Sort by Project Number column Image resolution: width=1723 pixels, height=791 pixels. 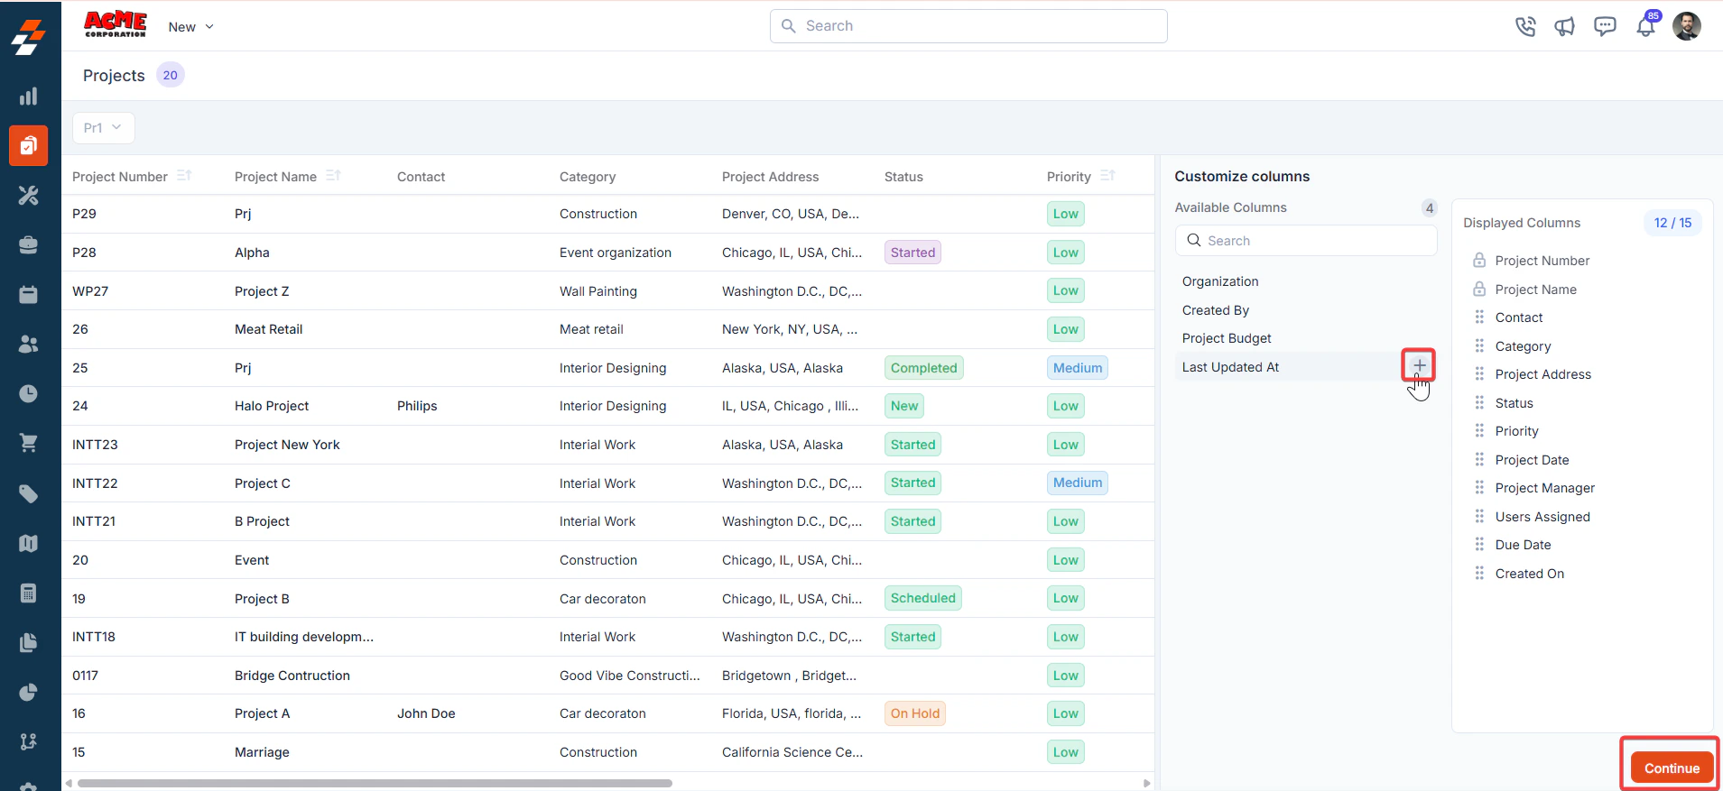point(184,175)
